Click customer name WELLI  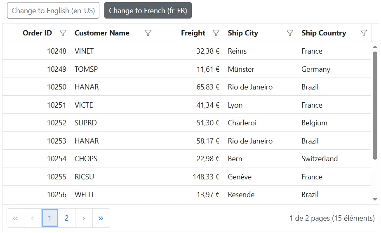pyautogui.click(x=84, y=195)
